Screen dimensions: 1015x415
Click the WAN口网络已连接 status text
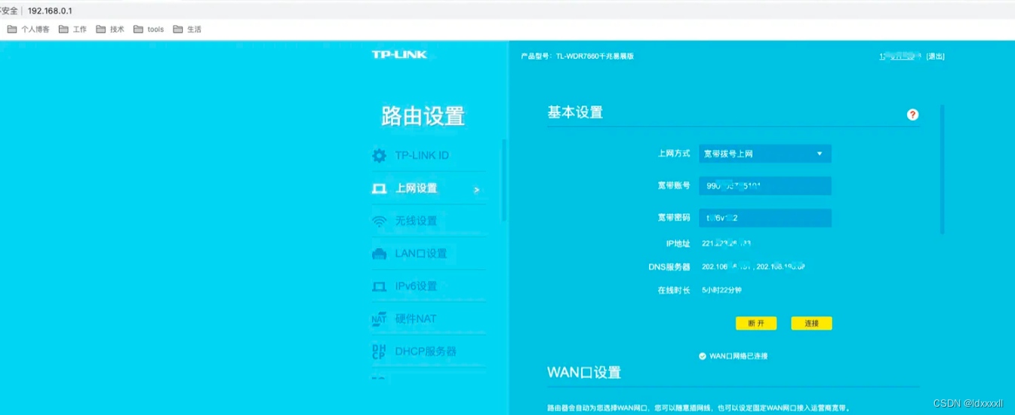[x=738, y=355]
